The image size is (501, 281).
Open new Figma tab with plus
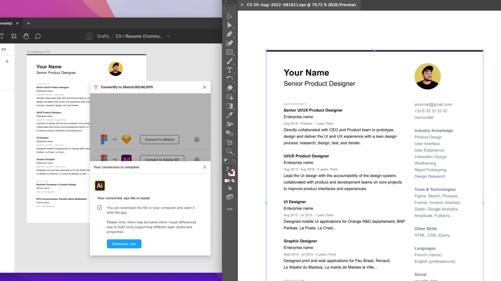coord(28,23)
